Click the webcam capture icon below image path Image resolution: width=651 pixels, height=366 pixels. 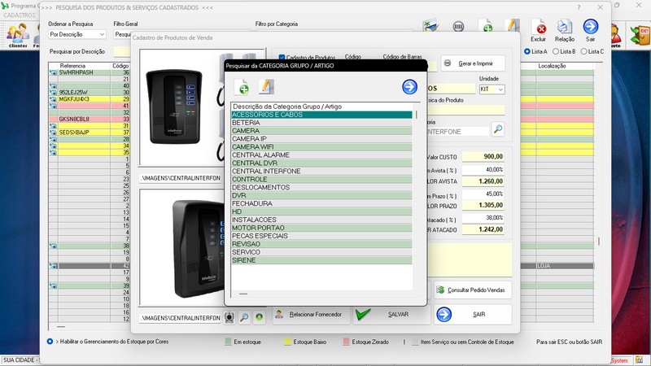tap(229, 316)
